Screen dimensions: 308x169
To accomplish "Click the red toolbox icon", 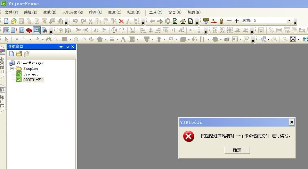I will pyautogui.click(x=29, y=30).
